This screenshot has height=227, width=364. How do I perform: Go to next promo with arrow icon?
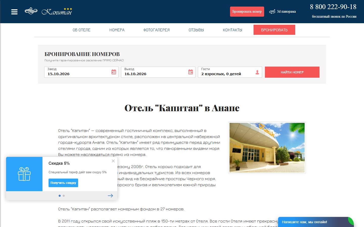point(110,195)
